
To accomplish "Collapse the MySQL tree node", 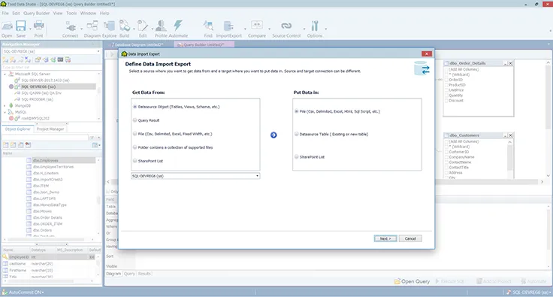I will coord(5,112).
